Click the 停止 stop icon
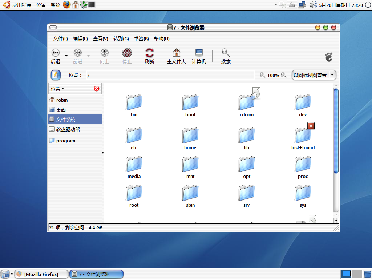372x279 pixels. [x=127, y=53]
